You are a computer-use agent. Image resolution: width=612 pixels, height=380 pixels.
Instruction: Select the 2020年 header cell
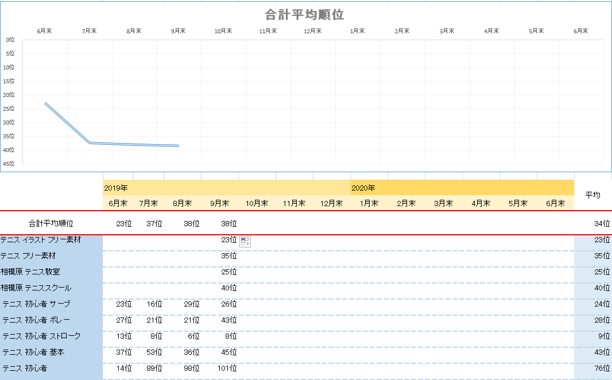coord(462,188)
